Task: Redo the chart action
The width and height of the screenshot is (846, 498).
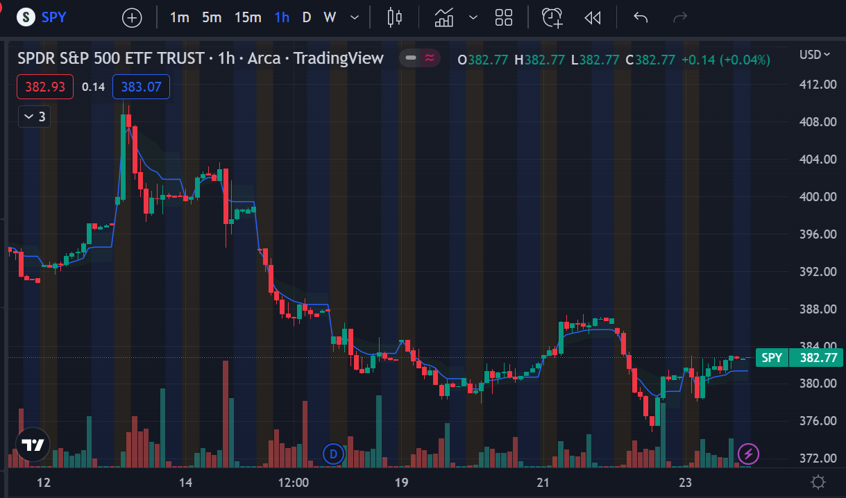Action: (x=680, y=17)
